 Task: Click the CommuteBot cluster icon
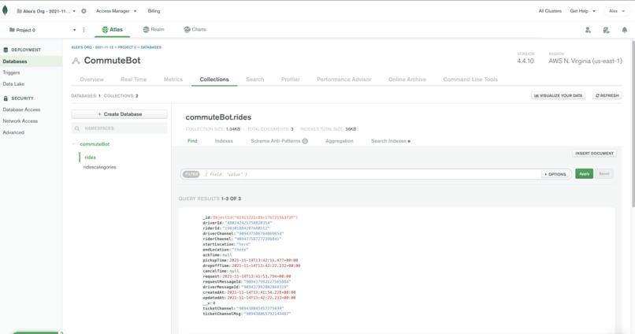point(76,61)
